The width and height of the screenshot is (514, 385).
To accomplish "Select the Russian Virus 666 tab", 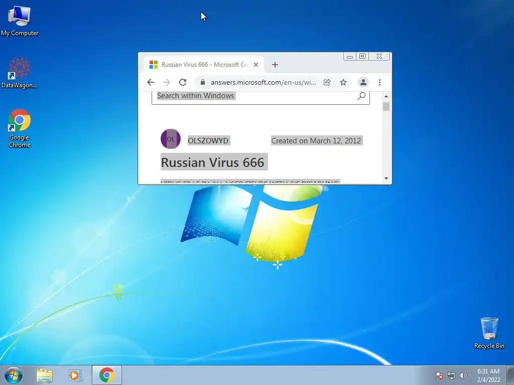I will click(x=204, y=65).
